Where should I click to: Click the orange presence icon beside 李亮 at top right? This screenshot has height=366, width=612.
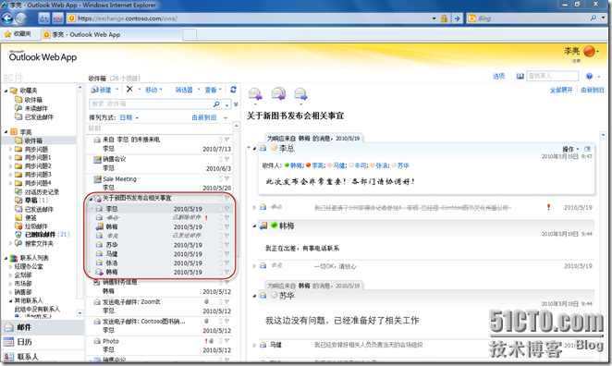[x=590, y=51]
